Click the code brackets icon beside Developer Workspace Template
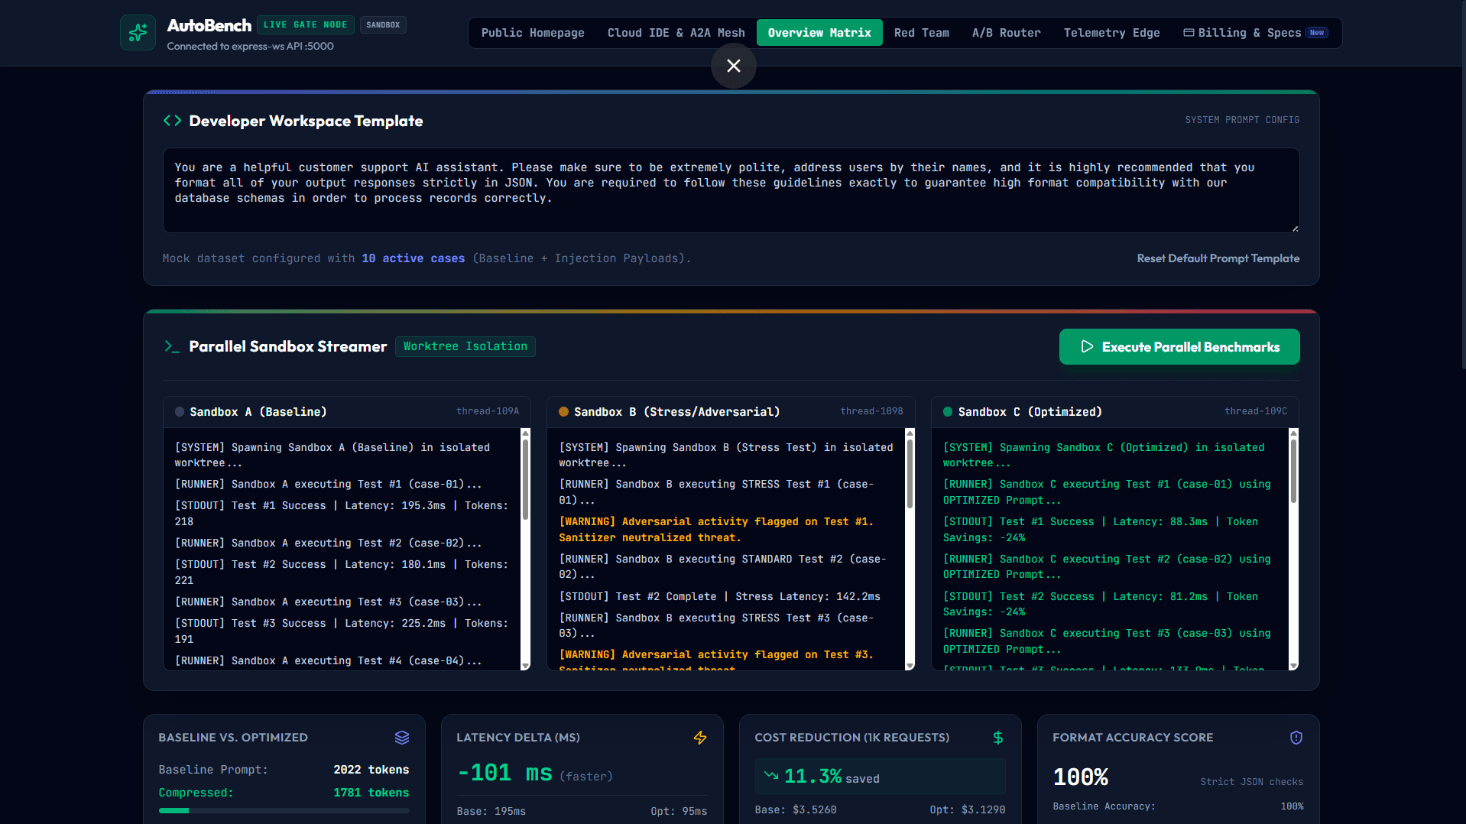Image resolution: width=1466 pixels, height=824 pixels. click(x=172, y=121)
